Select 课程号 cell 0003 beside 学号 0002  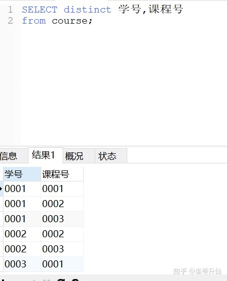(x=62, y=249)
